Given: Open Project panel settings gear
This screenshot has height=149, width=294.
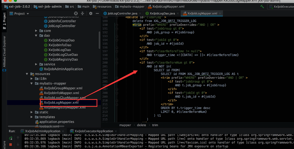Looking at the screenshot, I should pos(91,14).
